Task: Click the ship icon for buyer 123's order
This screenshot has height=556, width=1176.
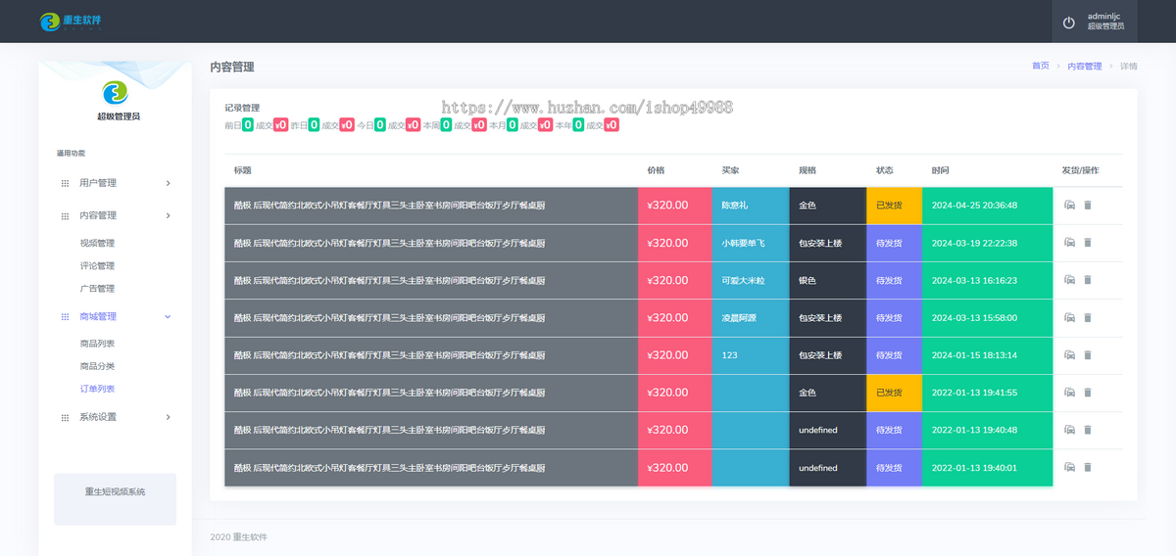Action: 1069,355
